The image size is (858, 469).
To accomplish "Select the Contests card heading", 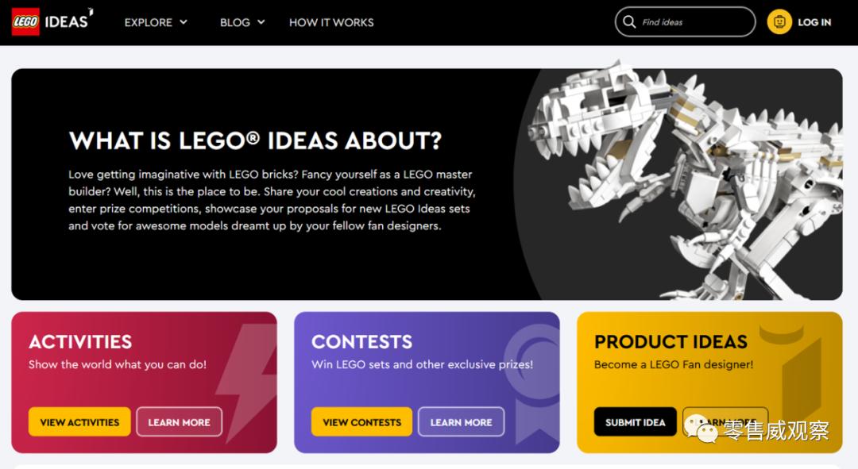I will pos(361,341).
